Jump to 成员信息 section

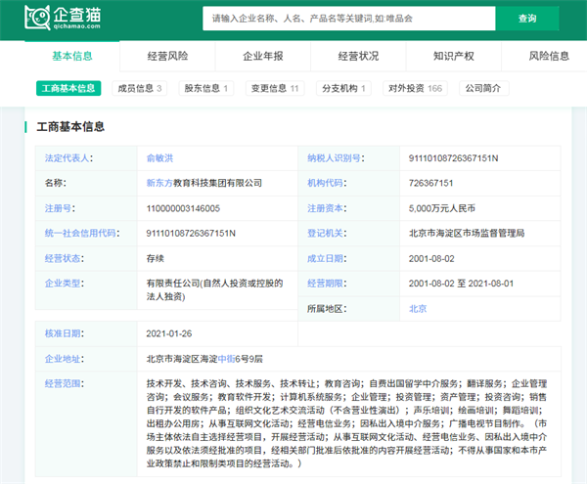(x=140, y=88)
